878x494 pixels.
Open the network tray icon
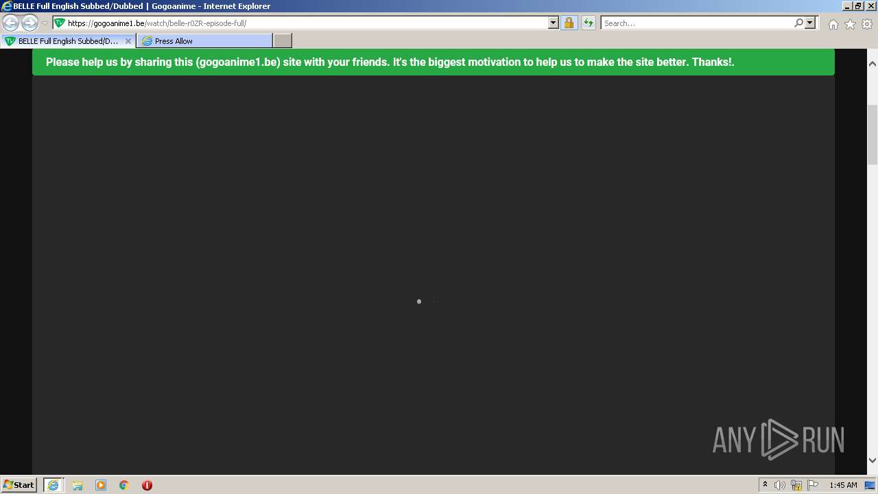point(796,485)
